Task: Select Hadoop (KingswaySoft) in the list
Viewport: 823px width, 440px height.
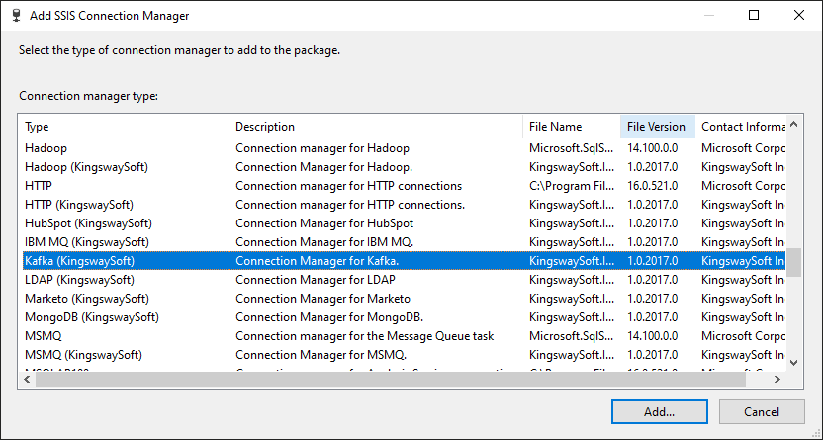Action: click(404, 167)
